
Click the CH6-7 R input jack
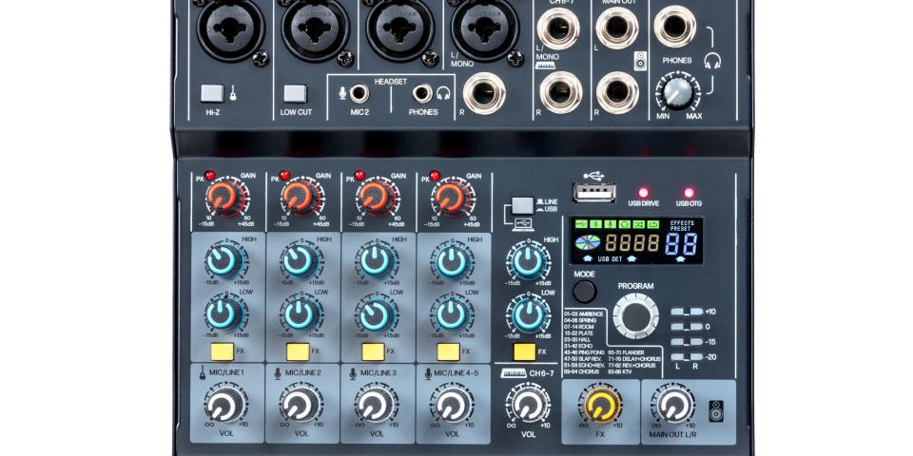pos(560,92)
